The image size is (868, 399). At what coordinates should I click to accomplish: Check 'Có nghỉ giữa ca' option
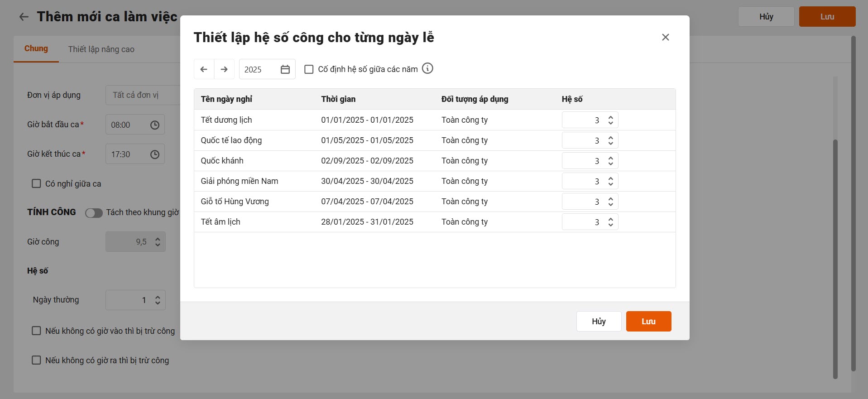click(x=36, y=183)
